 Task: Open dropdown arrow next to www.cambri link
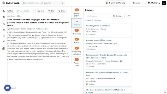pos(34,11)
